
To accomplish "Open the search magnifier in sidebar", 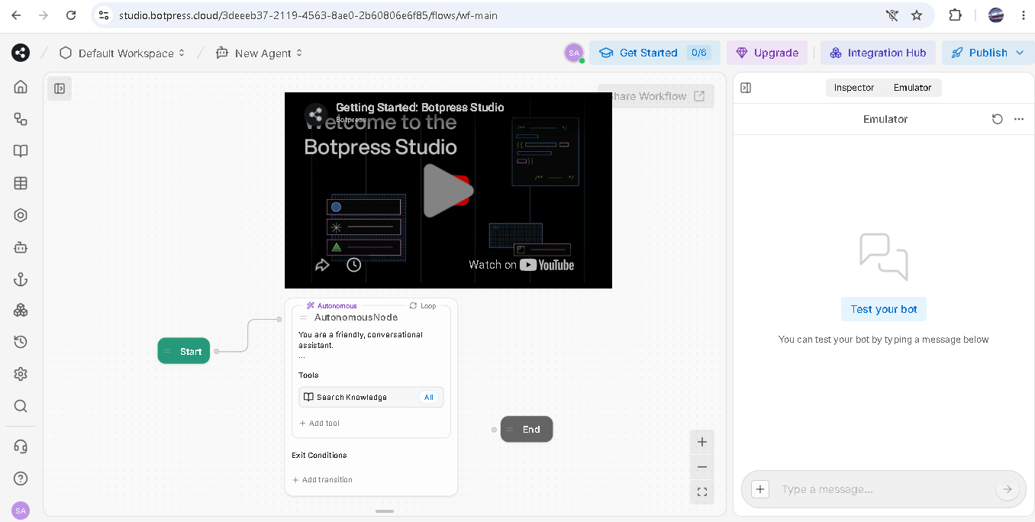I will coord(21,406).
